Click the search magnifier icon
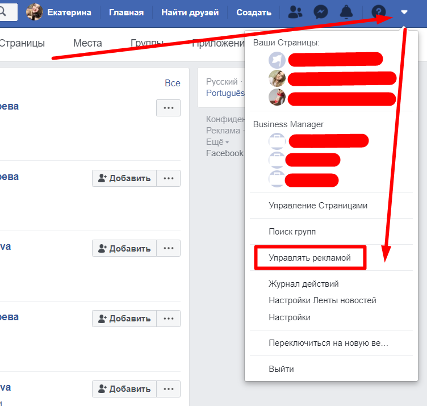The width and height of the screenshot is (427, 406). (3, 12)
